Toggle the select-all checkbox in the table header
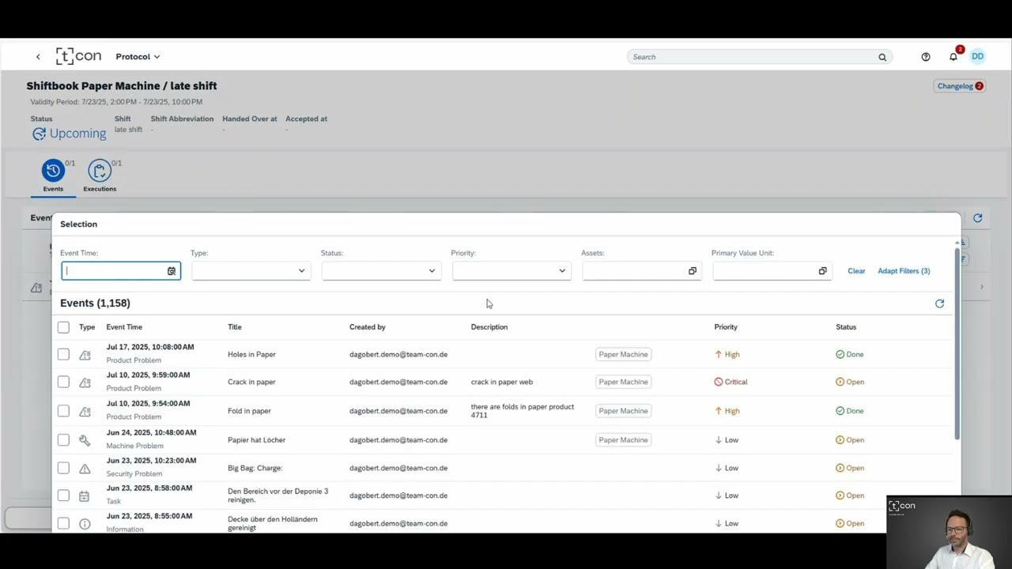This screenshot has width=1012, height=569. click(63, 326)
